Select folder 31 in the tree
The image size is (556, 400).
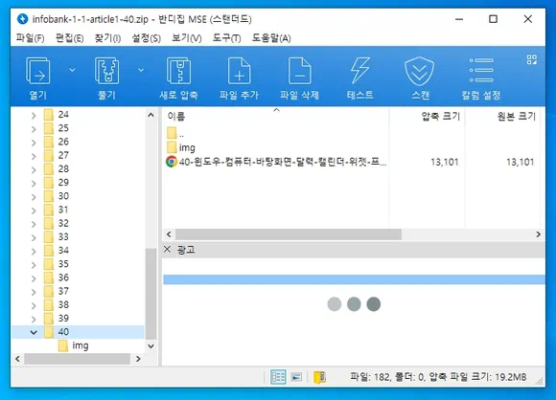coord(63,210)
